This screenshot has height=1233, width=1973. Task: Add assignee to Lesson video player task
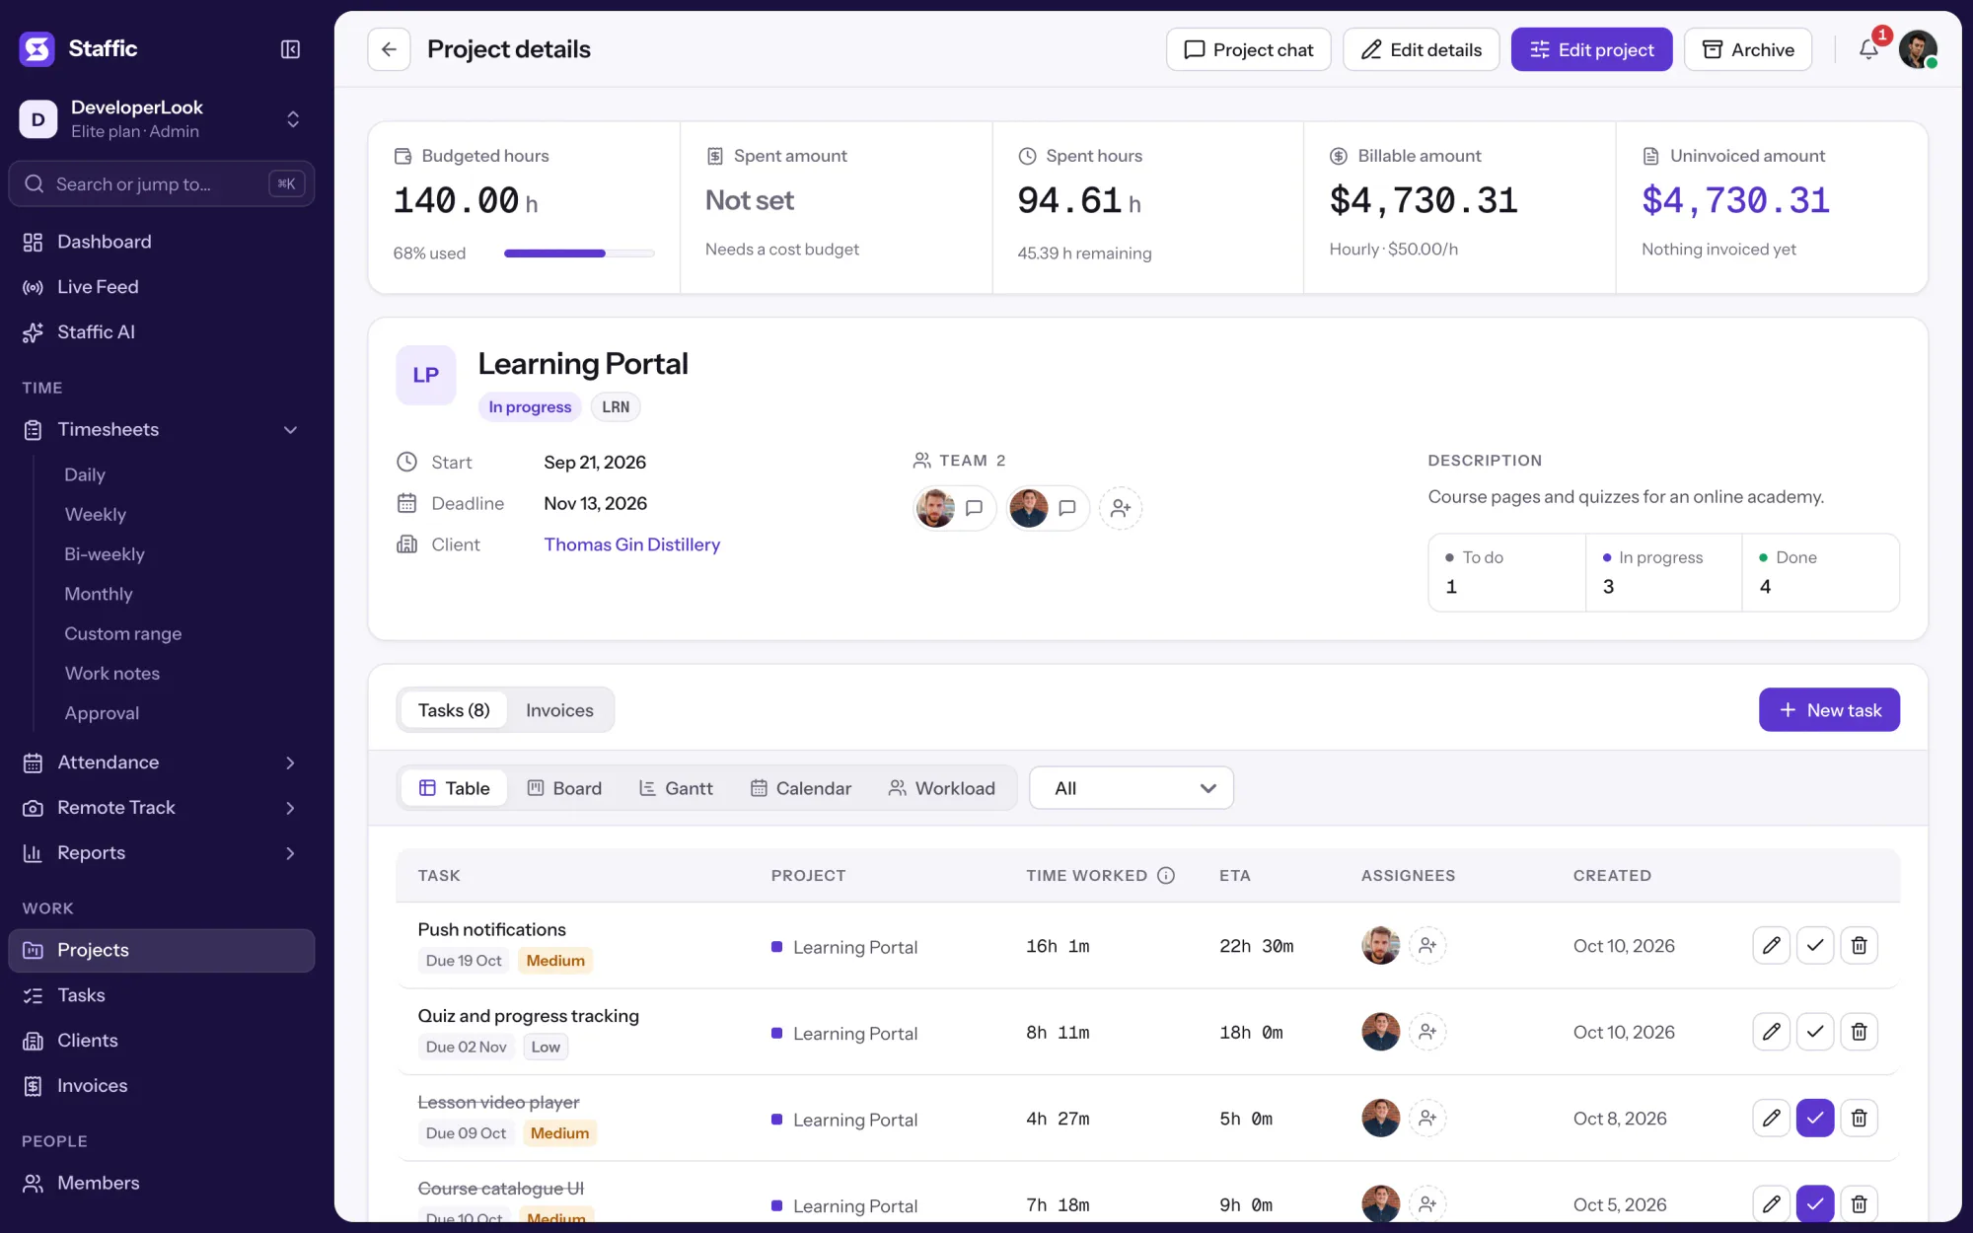point(1427,1118)
